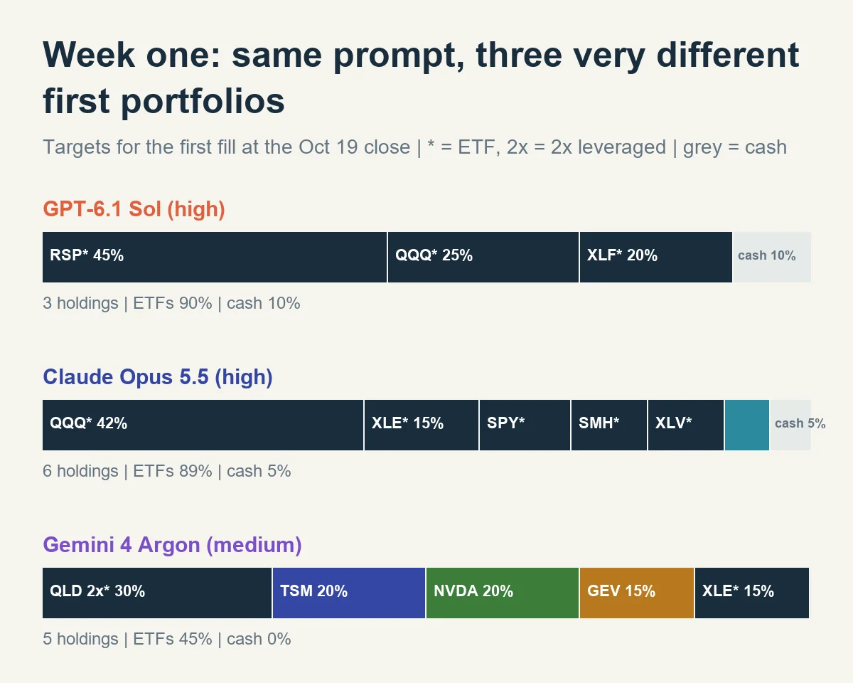Select the SMH* bar segment

[609, 425]
